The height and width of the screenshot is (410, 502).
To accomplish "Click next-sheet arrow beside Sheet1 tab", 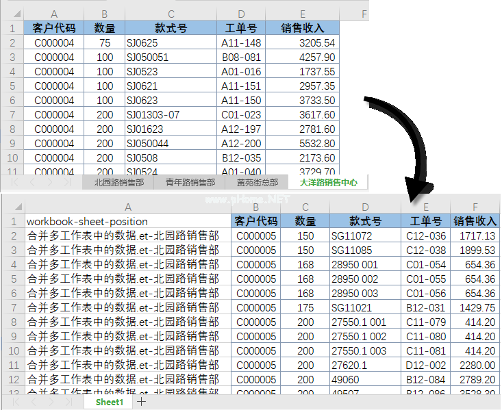I will [51, 402].
